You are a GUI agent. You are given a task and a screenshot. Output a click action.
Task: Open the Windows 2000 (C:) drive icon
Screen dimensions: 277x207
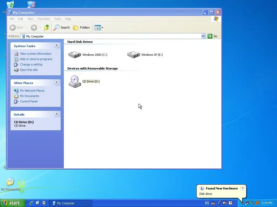tap(75, 54)
